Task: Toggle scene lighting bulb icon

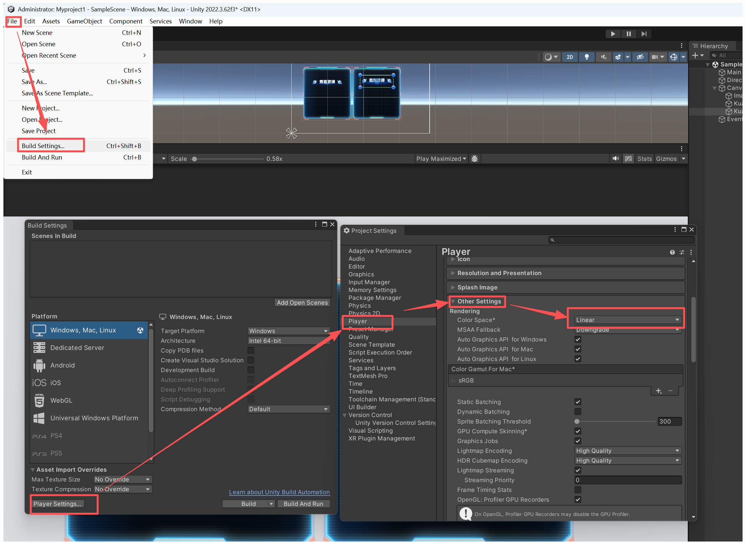Action: click(x=586, y=57)
